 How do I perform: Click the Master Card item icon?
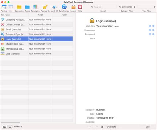pos(3,44)
